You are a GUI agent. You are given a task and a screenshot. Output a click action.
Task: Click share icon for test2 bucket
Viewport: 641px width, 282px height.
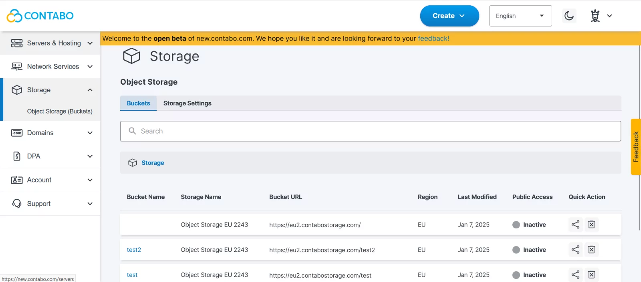point(575,250)
